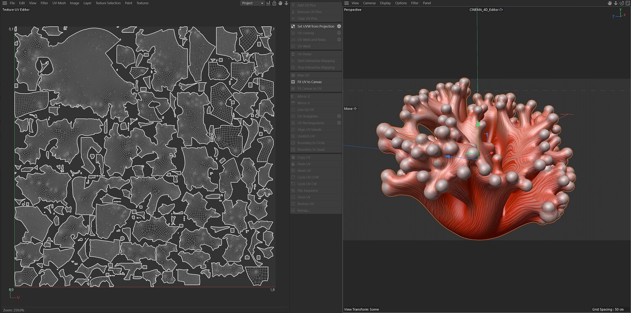Click the Paste UV command
This screenshot has width=631, height=313.
pyautogui.click(x=316, y=164)
